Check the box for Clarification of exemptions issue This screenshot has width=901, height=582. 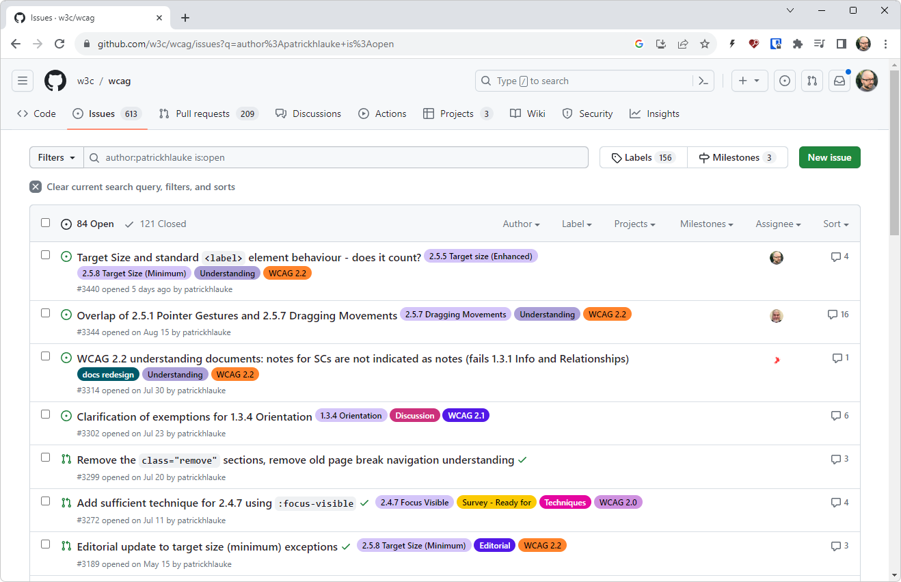(46, 414)
